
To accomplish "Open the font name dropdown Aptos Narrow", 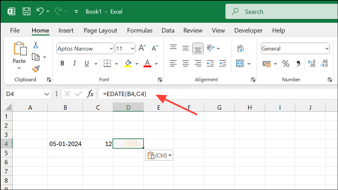I will 111,49.
